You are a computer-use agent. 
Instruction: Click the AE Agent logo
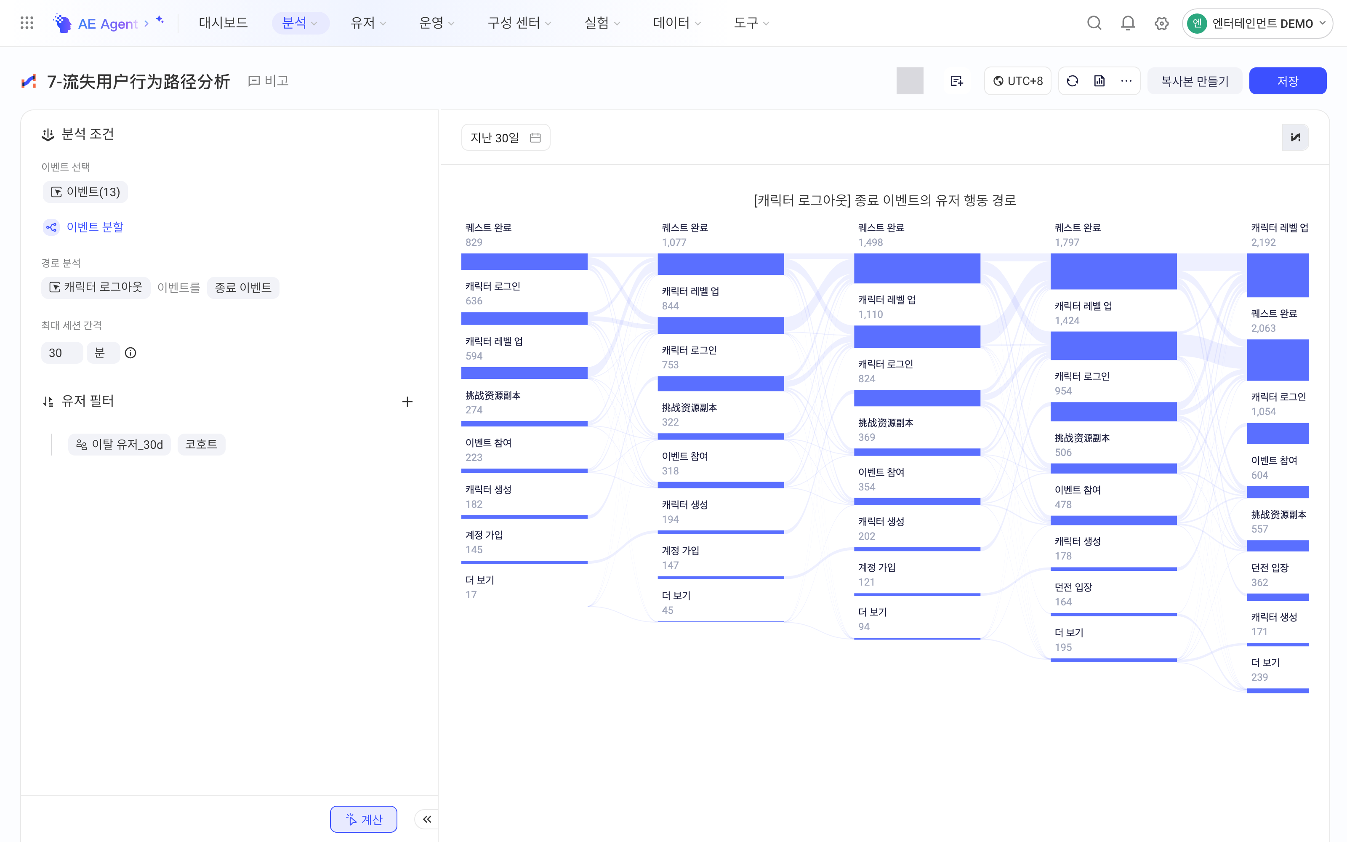click(x=96, y=23)
